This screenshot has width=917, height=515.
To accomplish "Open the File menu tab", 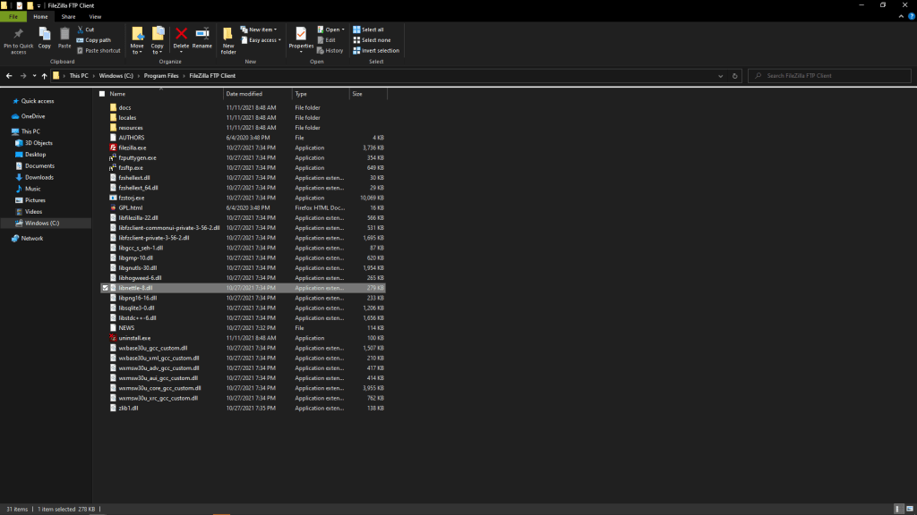I will pyautogui.click(x=13, y=16).
